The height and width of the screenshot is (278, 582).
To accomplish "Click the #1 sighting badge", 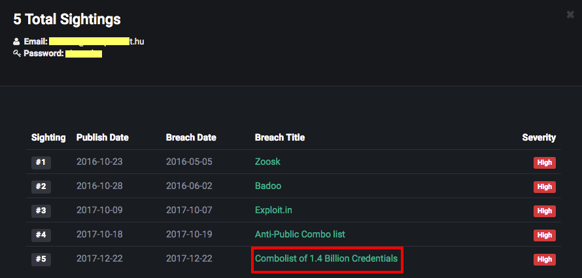I will click(x=41, y=163).
